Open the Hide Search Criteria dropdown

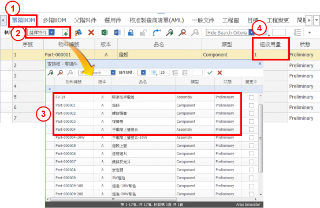[251, 33]
